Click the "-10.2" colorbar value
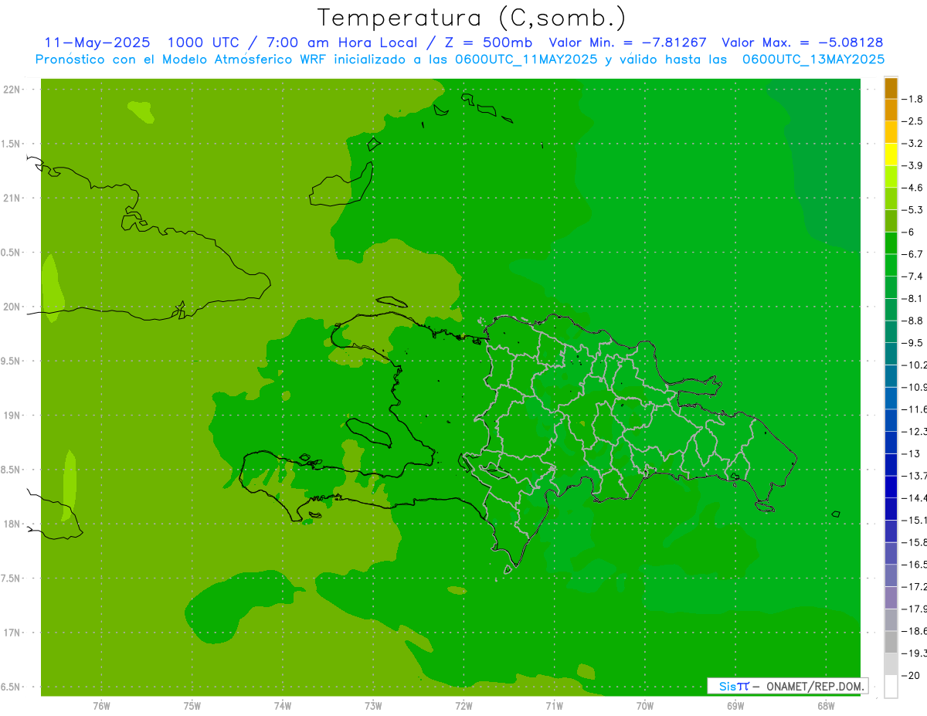Image resolution: width=927 pixels, height=716 pixels. pos(914,365)
